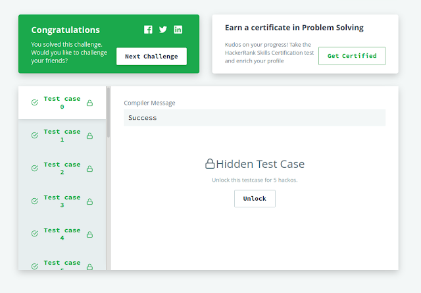This screenshot has width=421, height=293.
Task: Click 'Unlock this testcase for 5 hackos' text
Action: click(255, 180)
